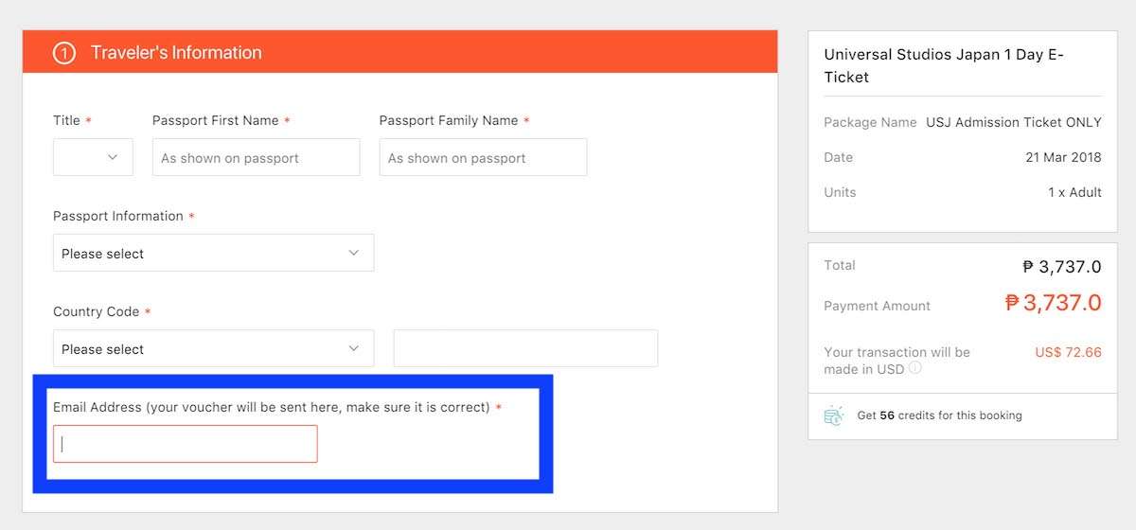Screen dimensions: 1136x530
Task: Open the Country Code dropdown
Action: 213,348
